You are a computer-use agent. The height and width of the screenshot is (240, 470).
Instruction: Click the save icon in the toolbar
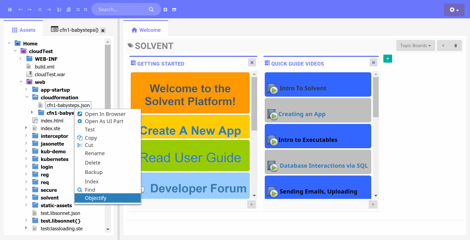(10, 10)
